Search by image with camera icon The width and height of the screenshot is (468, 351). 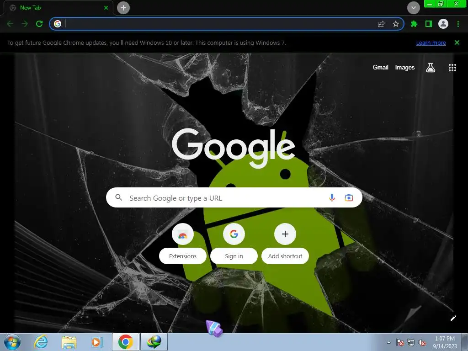click(349, 197)
